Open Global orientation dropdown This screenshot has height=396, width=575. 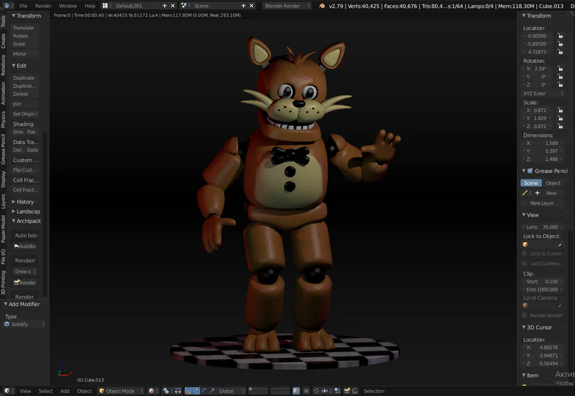click(231, 391)
